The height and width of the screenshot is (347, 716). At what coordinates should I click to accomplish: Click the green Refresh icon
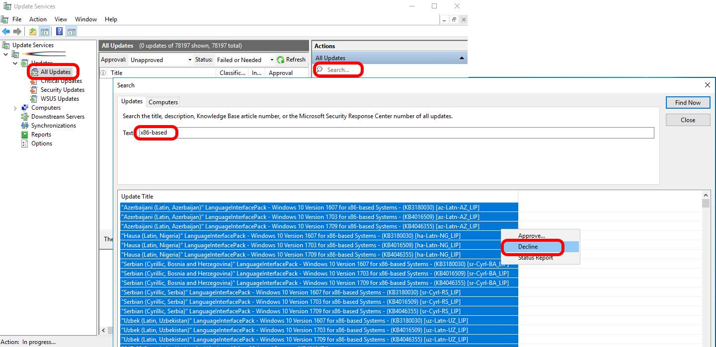point(281,60)
